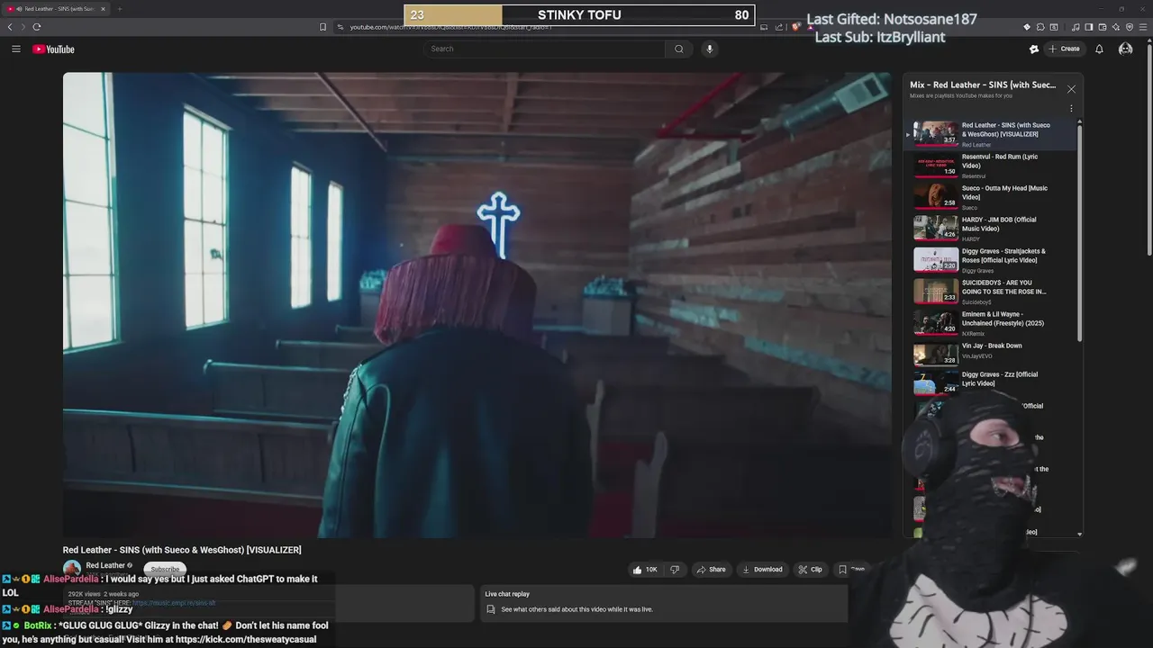Close the Mix playlist panel
This screenshot has width=1153, height=648.
point(1071,89)
